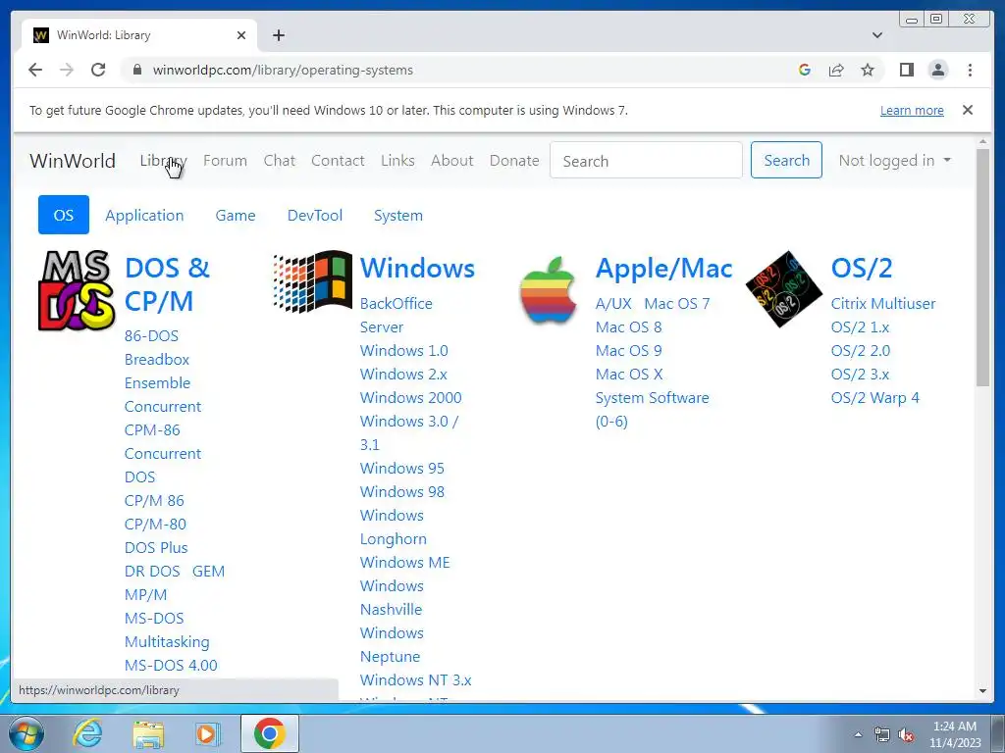
Task: Open the Chrome side panel icon
Action: 906,70
